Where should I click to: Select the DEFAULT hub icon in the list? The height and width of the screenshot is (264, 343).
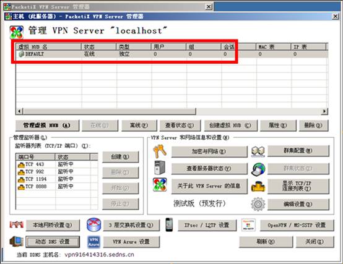[x=21, y=54]
